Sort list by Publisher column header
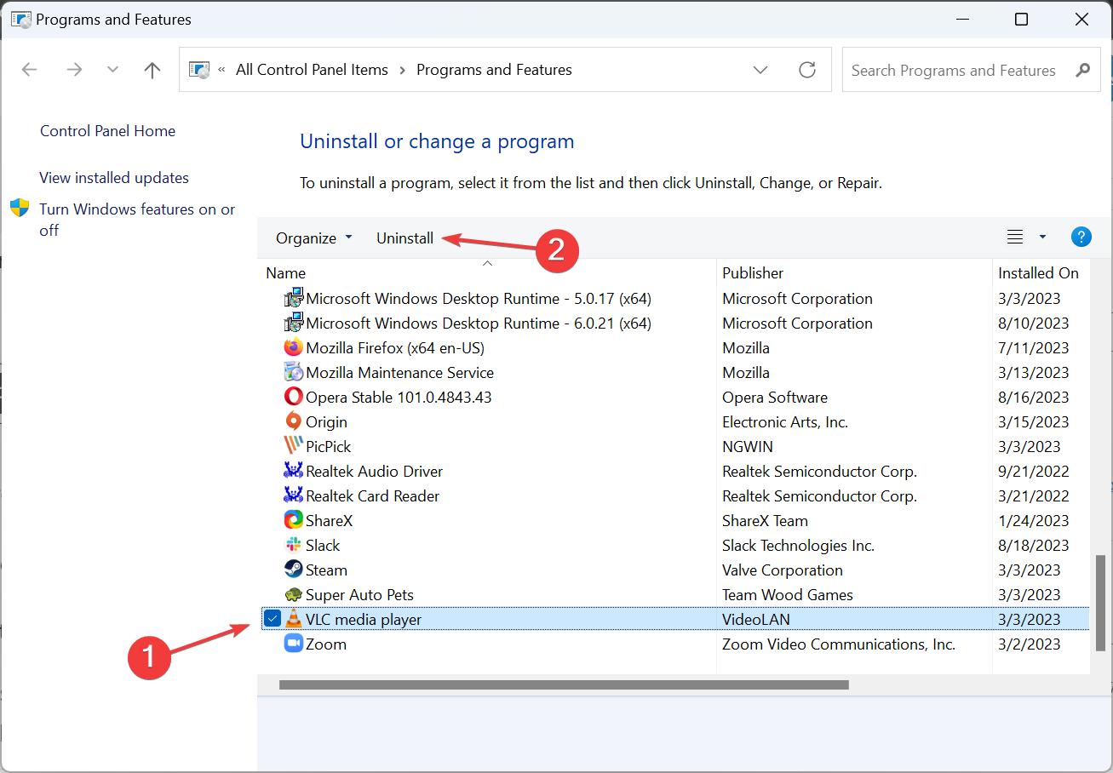The image size is (1113, 773). pyautogui.click(x=753, y=272)
